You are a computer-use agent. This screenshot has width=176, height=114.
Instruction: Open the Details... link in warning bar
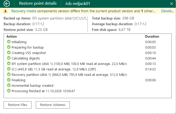[167, 11]
